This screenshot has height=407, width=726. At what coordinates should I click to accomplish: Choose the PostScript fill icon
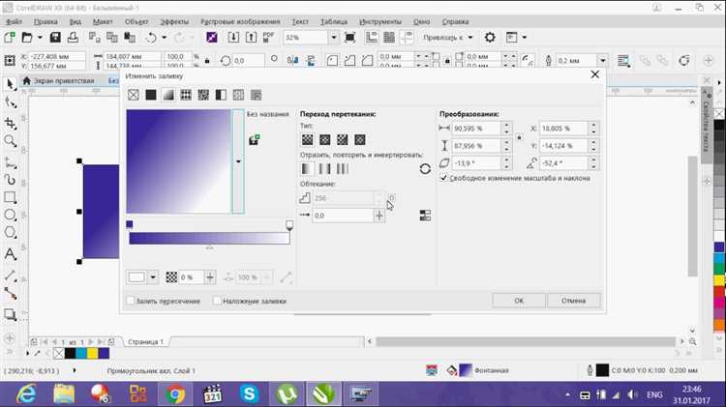point(257,95)
